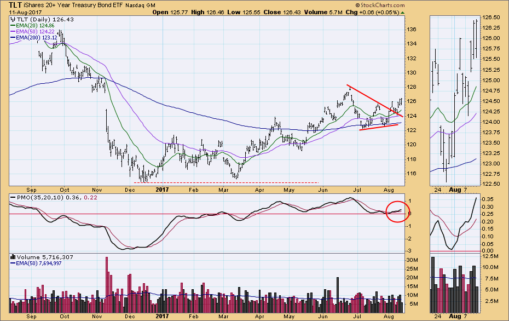The width and height of the screenshot is (509, 321).
Task: Click 2017 on the price chart's date axis
Action: (162, 190)
